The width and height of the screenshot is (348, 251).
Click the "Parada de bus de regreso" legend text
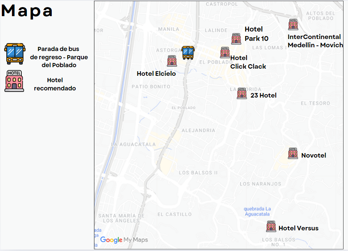(59, 57)
